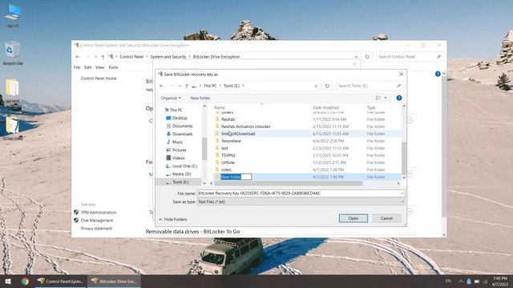Screen dimensions: 513x288
Task: Switch to BitLocker Drive Encryption taskbar item
Action: point(114,281)
